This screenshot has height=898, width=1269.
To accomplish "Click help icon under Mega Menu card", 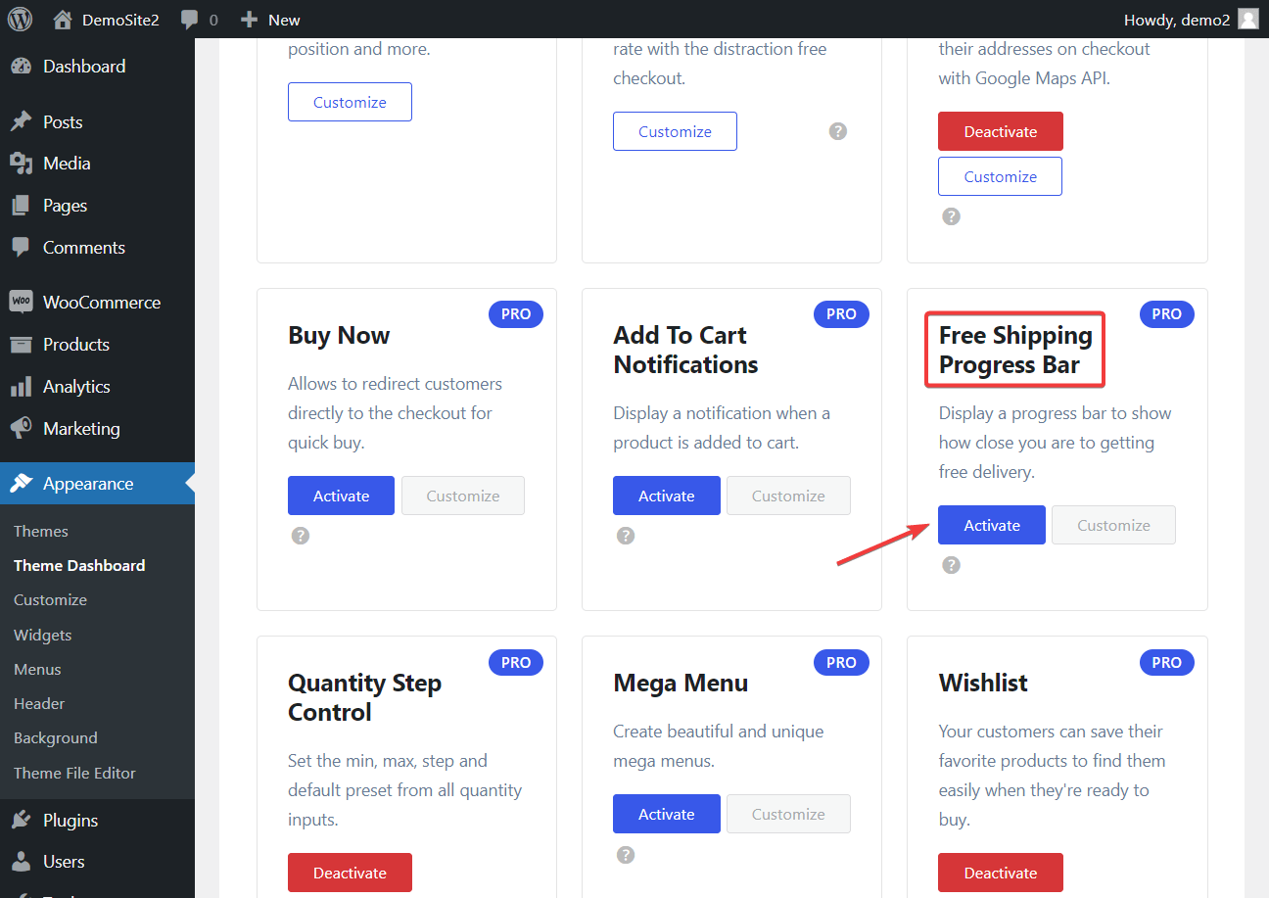I will click(626, 855).
